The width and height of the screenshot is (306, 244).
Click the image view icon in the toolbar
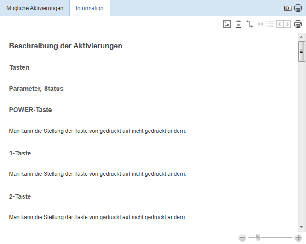click(227, 24)
